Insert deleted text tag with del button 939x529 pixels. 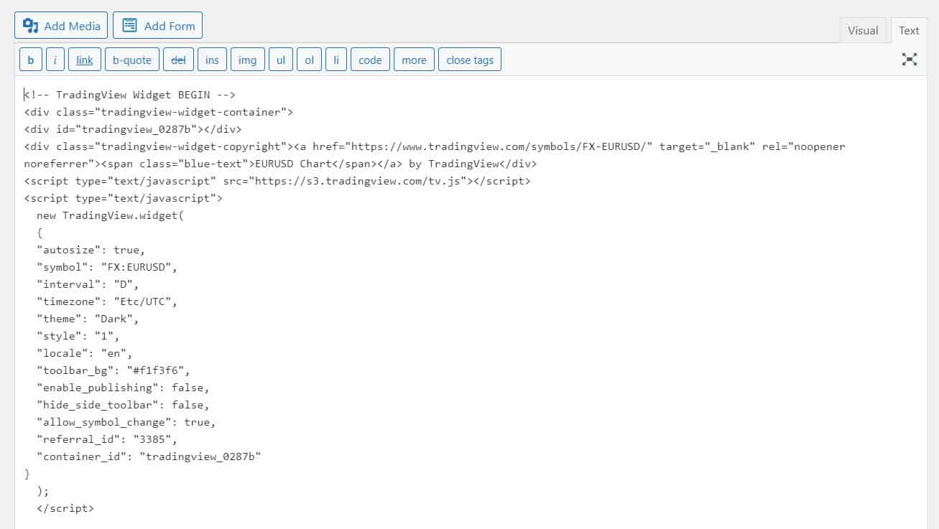pyautogui.click(x=178, y=60)
